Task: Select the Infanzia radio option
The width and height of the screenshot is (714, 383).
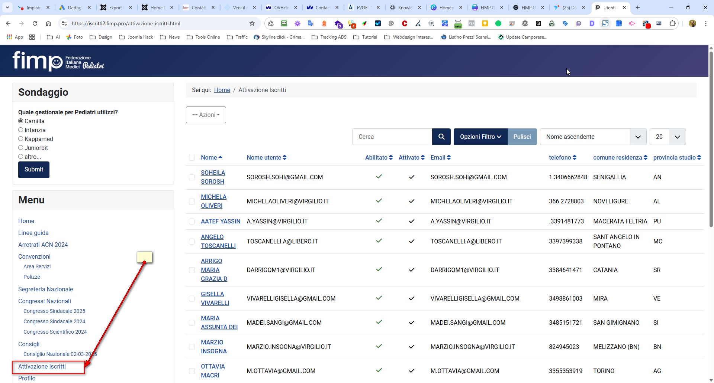Action: click(x=21, y=130)
